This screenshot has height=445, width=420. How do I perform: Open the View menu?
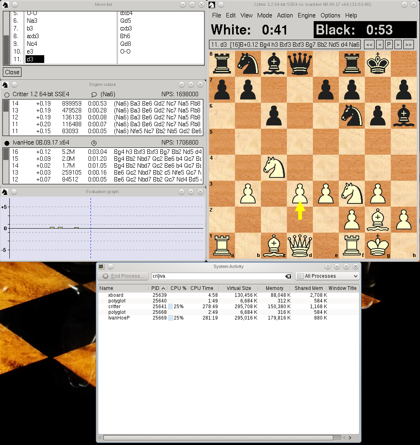246,15
